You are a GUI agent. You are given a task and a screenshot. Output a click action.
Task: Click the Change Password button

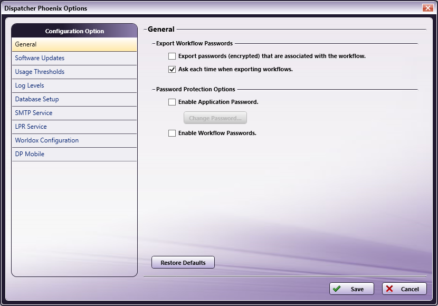[215, 118]
